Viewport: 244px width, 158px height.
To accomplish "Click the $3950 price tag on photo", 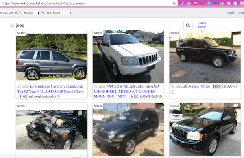I will [174, 106].
